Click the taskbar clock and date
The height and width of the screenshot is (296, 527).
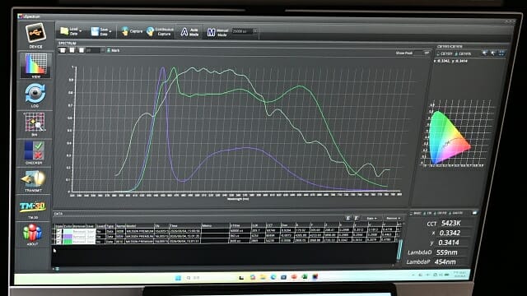459,274
